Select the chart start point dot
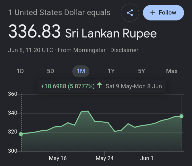 pos(21,134)
